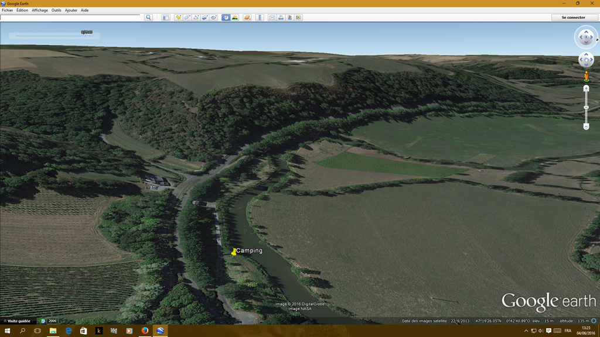Image resolution: width=600 pixels, height=337 pixels.
Task: Click the zoom slider handle
Action: tap(586, 108)
